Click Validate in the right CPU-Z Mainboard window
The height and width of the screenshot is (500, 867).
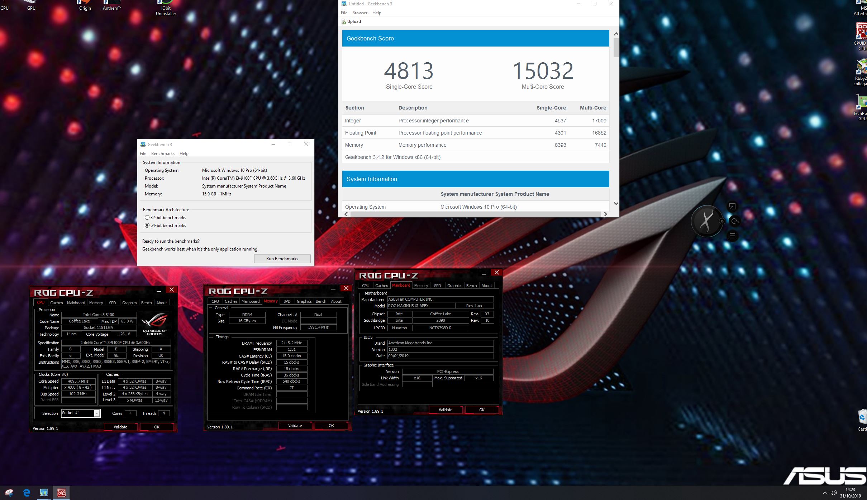click(446, 410)
